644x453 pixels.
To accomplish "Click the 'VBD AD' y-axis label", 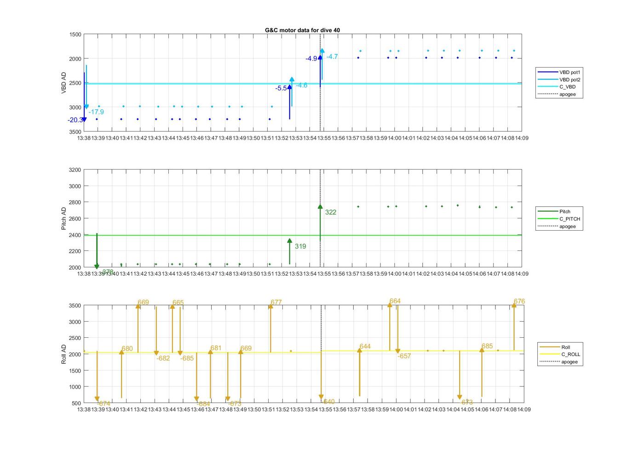I will point(64,83).
